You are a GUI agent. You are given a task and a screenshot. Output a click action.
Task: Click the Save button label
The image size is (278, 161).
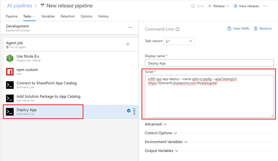200,6
